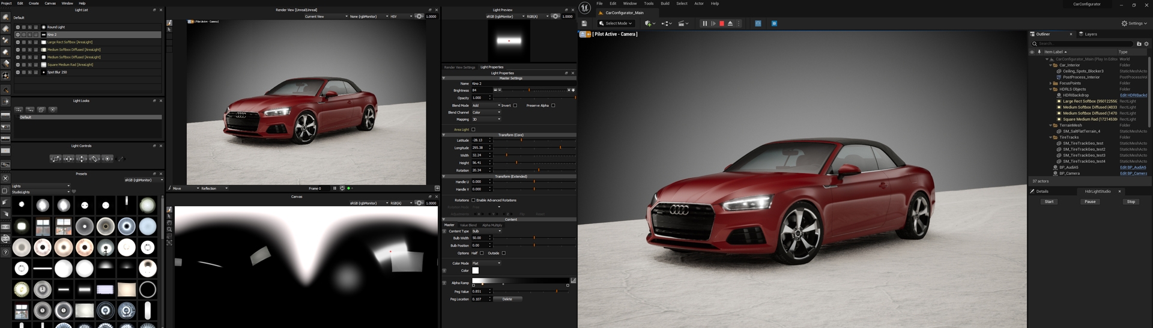Enable the Invert checkbox
This screenshot has height=328, width=1153.
[x=515, y=106]
